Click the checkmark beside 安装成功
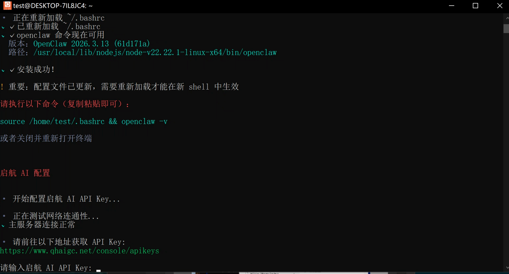 pos(12,70)
